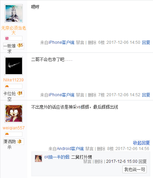Click 回复 on the 15:00 sub-comment
Image resolution: width=153 pixels, height=178 pixels.
143,161
